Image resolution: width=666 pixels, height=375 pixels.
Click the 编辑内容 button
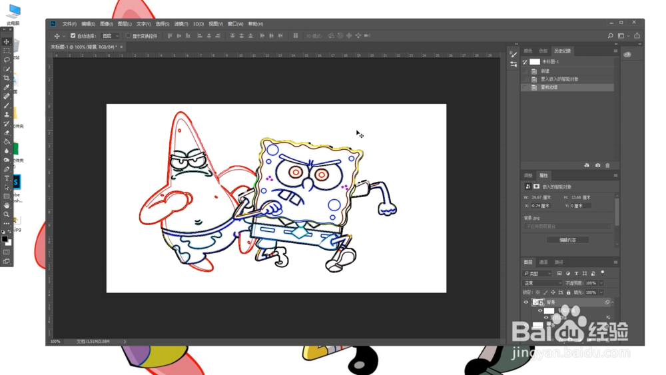(567, 240)
